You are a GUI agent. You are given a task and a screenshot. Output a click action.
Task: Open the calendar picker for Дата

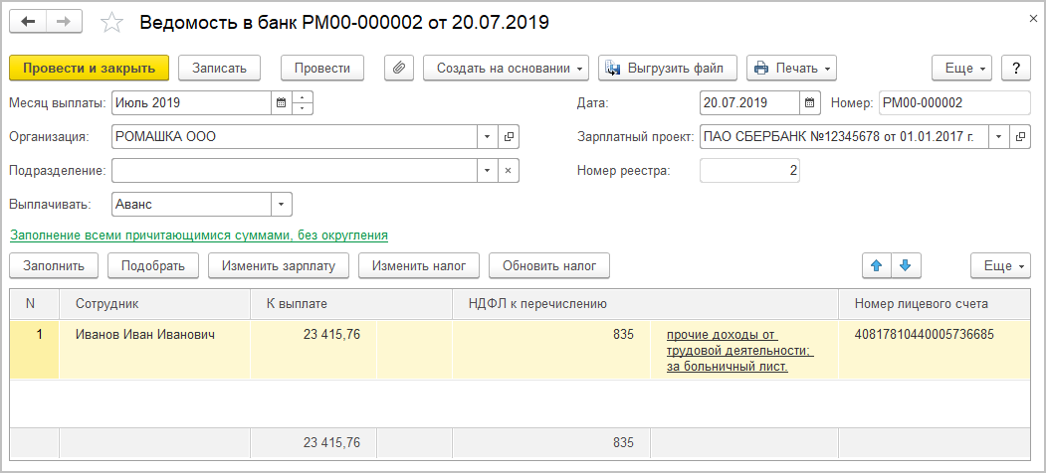[810, 102]
